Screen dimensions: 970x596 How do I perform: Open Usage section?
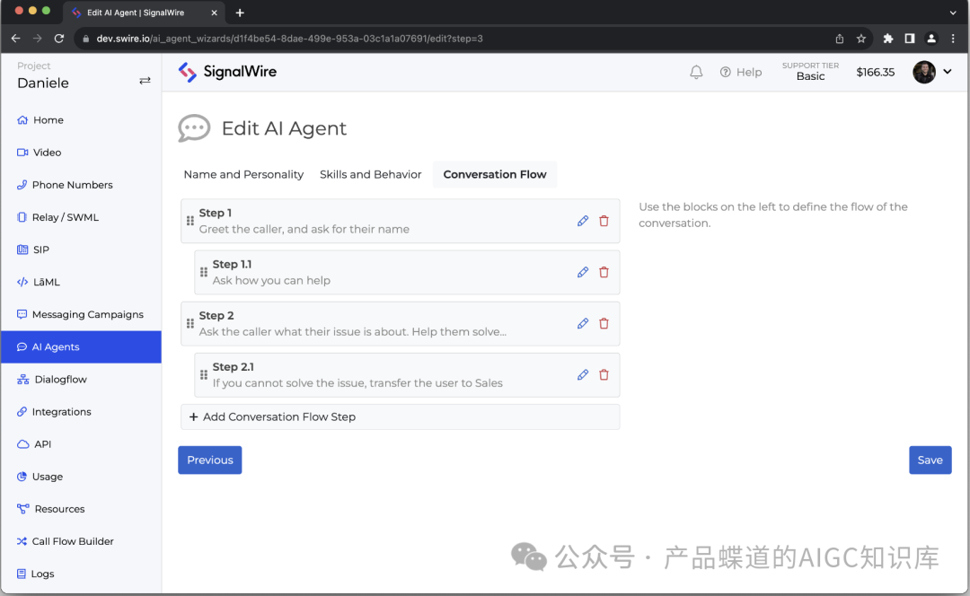click(x=81, y=477)
